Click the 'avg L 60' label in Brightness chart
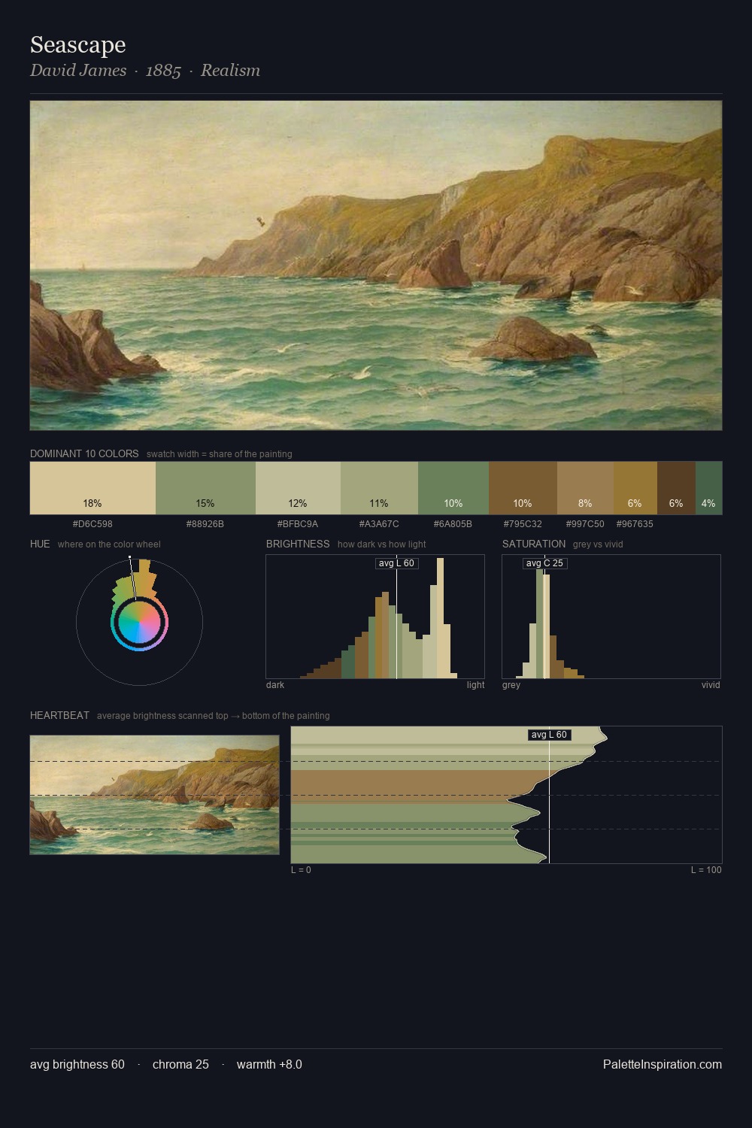Screen dimensions: 752x1128 396,563
